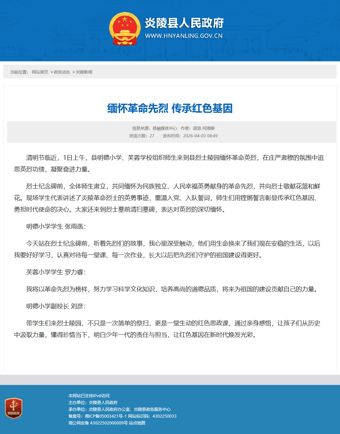Navigate to 炎陵新闻 breadcrumb link
The width and height of the screenshot is (340, 434).
[x=84, y=72]
